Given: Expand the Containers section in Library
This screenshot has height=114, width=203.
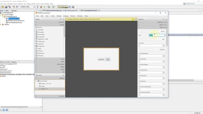Looking at the screenshot, I should [x=50, y=22].
